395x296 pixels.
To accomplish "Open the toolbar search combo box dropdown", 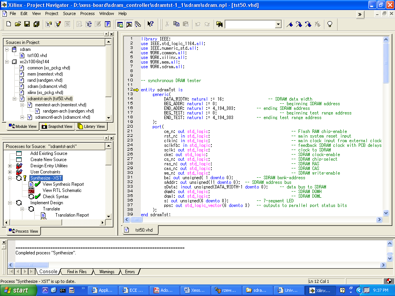I will click(x=278, y=24).
